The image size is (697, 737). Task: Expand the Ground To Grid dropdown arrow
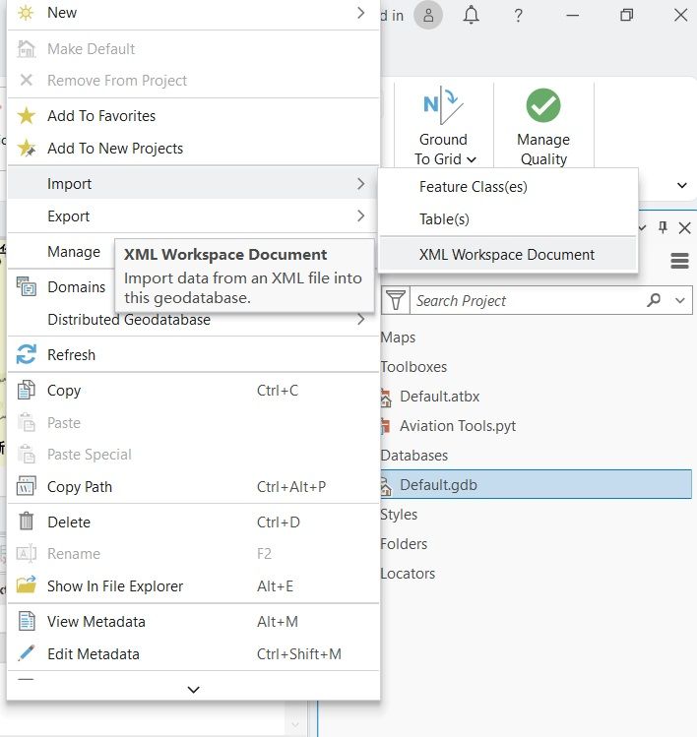(472, 159)
